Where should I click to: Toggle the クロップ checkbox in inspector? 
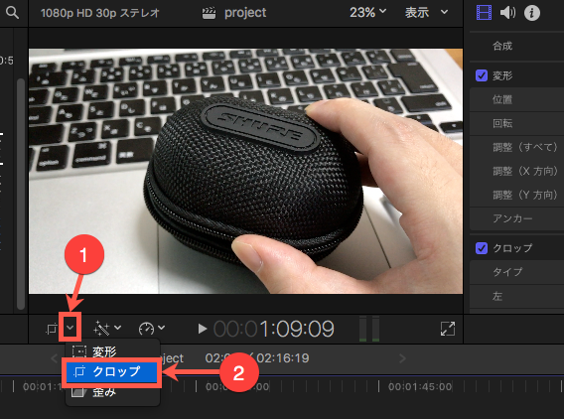point(482,248)
